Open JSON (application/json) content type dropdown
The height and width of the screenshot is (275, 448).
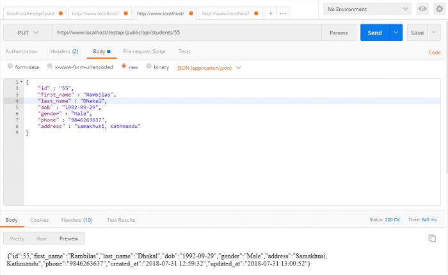209,68
